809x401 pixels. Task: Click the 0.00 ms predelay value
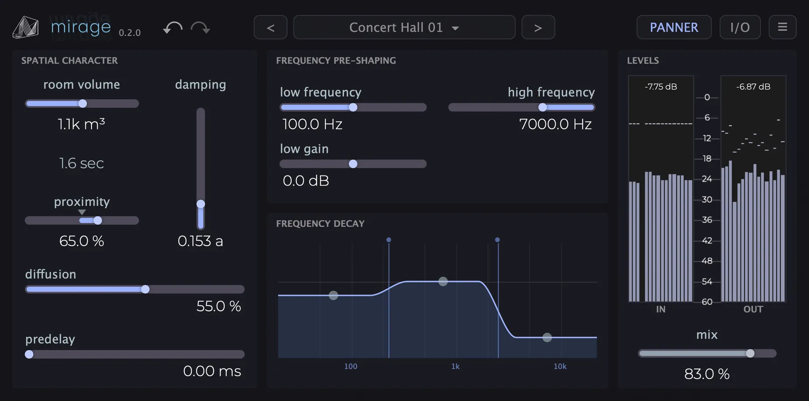[x=212, y=371]
